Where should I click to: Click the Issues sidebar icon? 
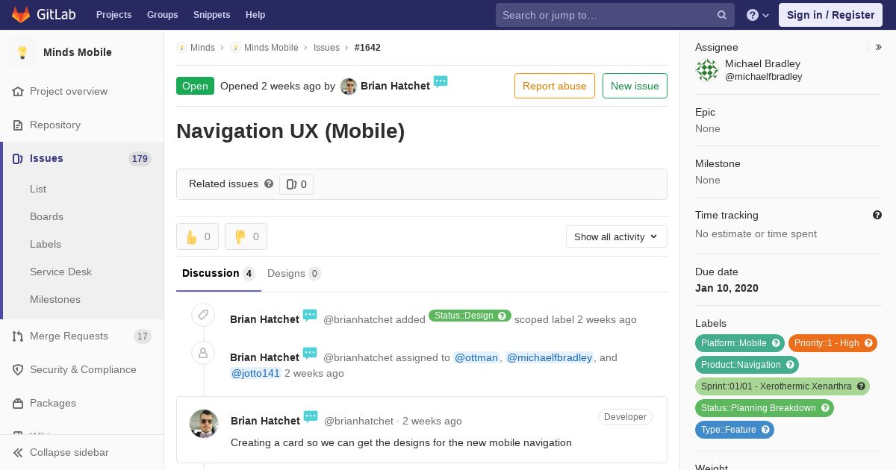pos(18,158)
